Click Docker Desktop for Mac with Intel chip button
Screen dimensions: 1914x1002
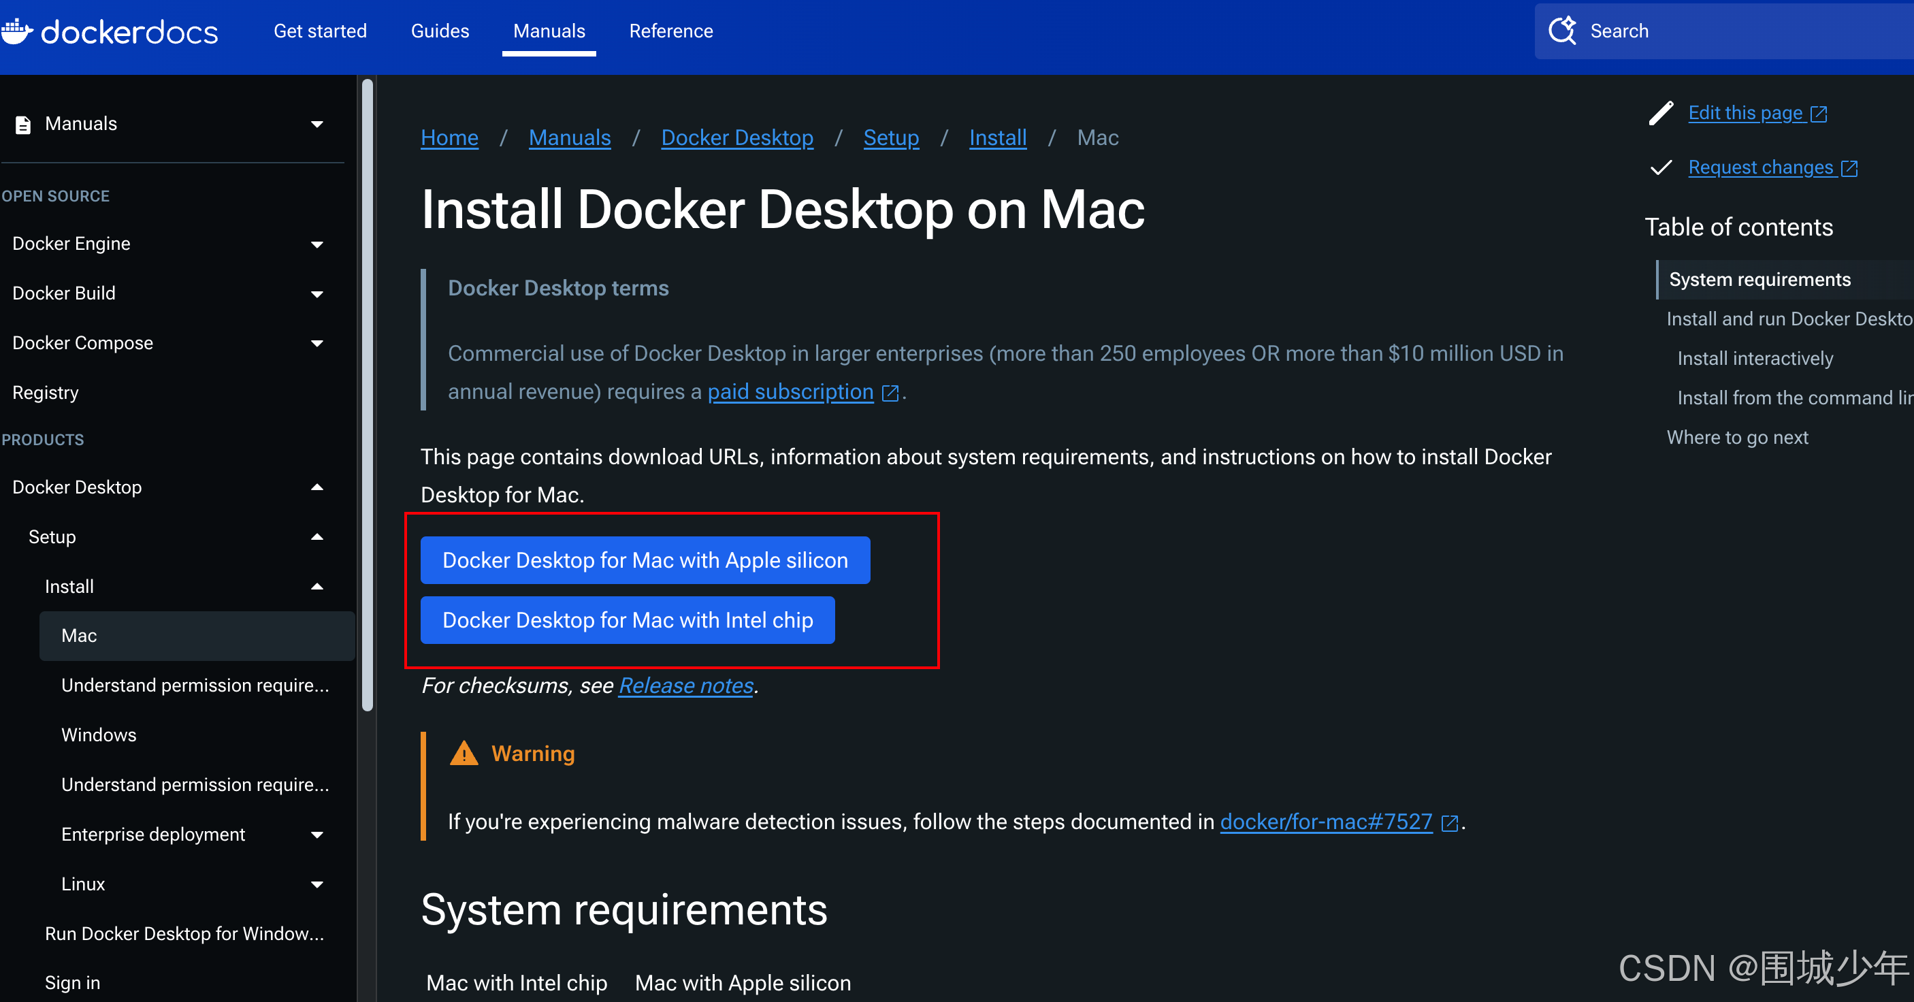tap(629, 621)
